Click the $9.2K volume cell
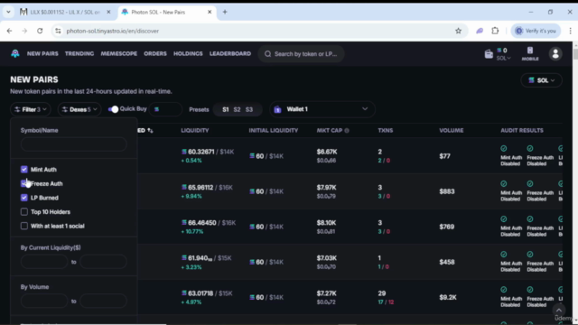Screen dimensions: 578x325 pos(448,297)
